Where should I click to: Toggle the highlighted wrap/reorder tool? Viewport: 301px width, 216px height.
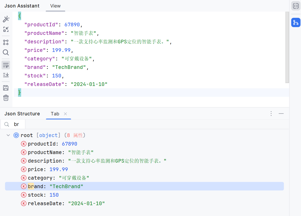tap(6, 65)
